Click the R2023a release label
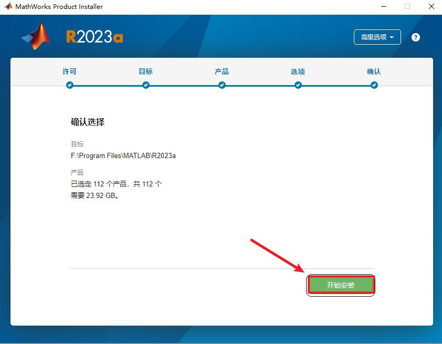 [94, 37]
